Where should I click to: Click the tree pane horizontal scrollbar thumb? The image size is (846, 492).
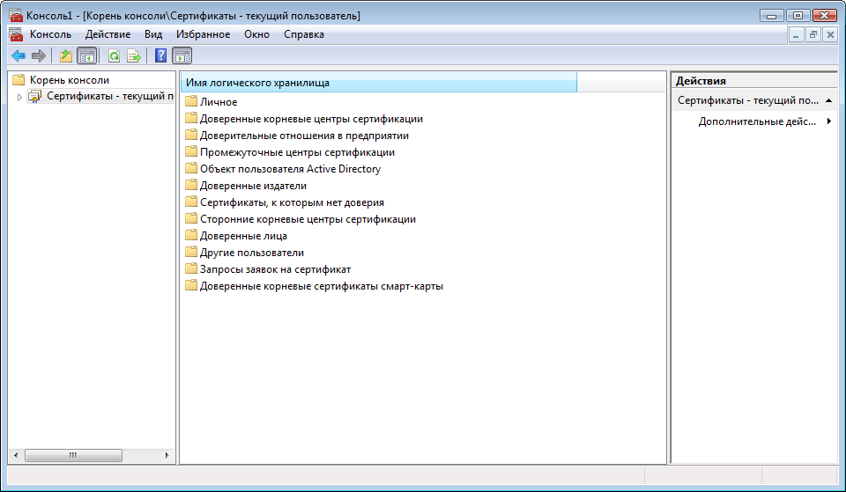(73, 455)
